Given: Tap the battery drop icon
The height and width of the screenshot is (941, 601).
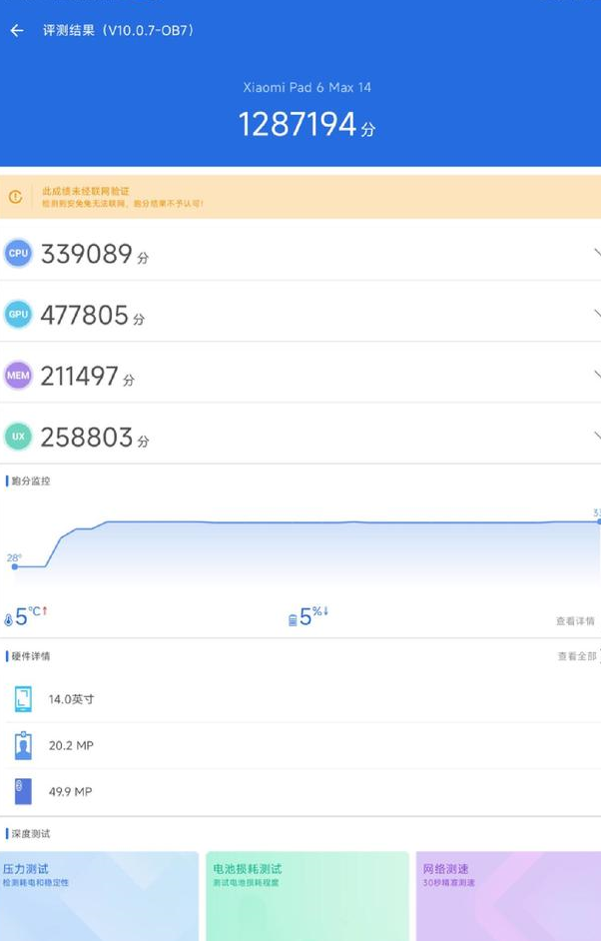Looking at the screenshot, I should [293, 620].
